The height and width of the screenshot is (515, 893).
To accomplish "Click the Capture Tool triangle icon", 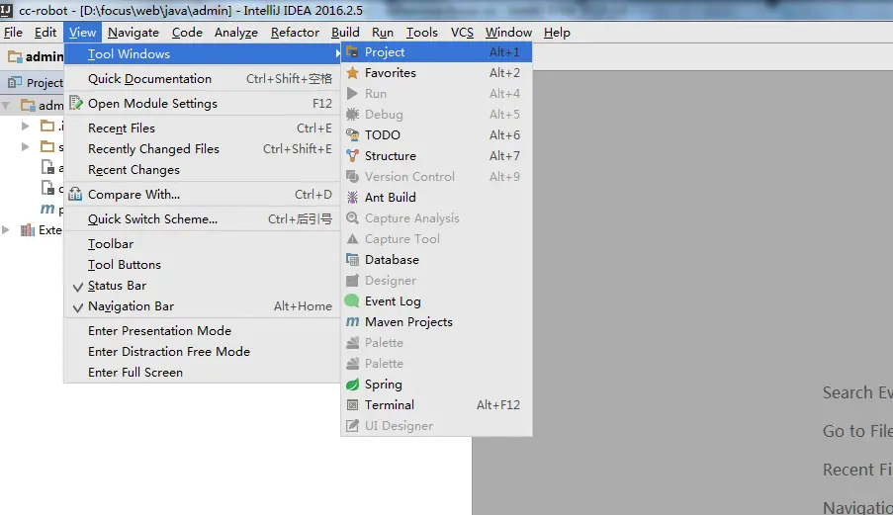I will tap(352, 239).
